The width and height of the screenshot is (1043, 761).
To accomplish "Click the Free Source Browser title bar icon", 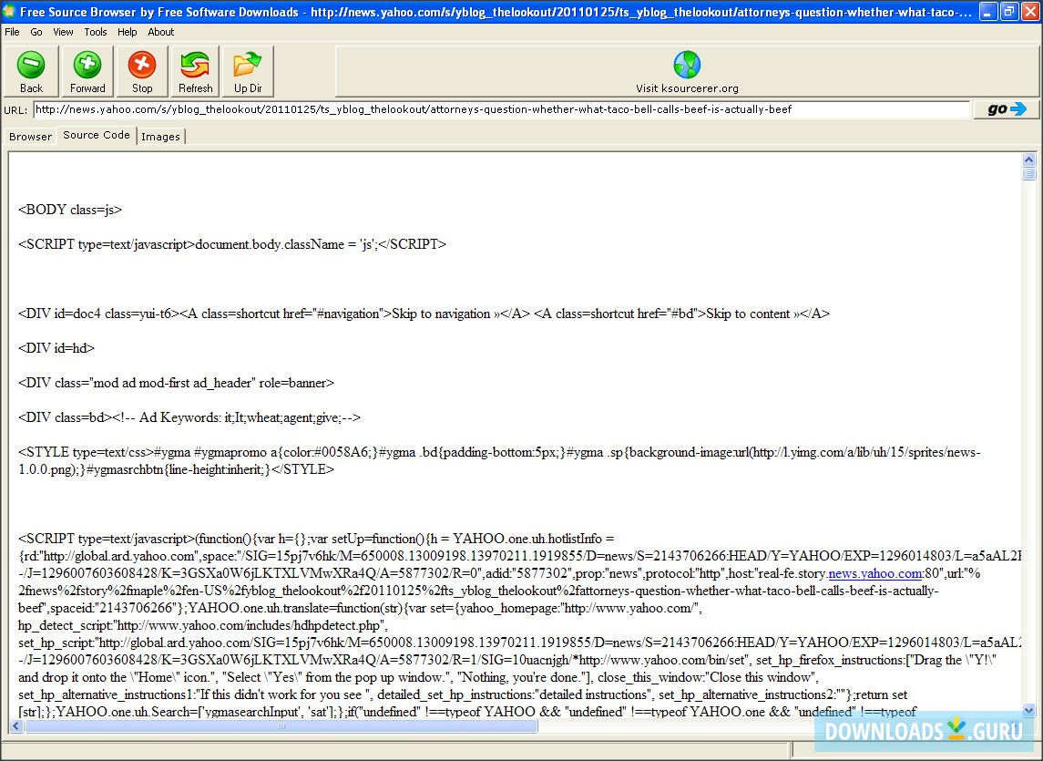I will tap(9, 11).
